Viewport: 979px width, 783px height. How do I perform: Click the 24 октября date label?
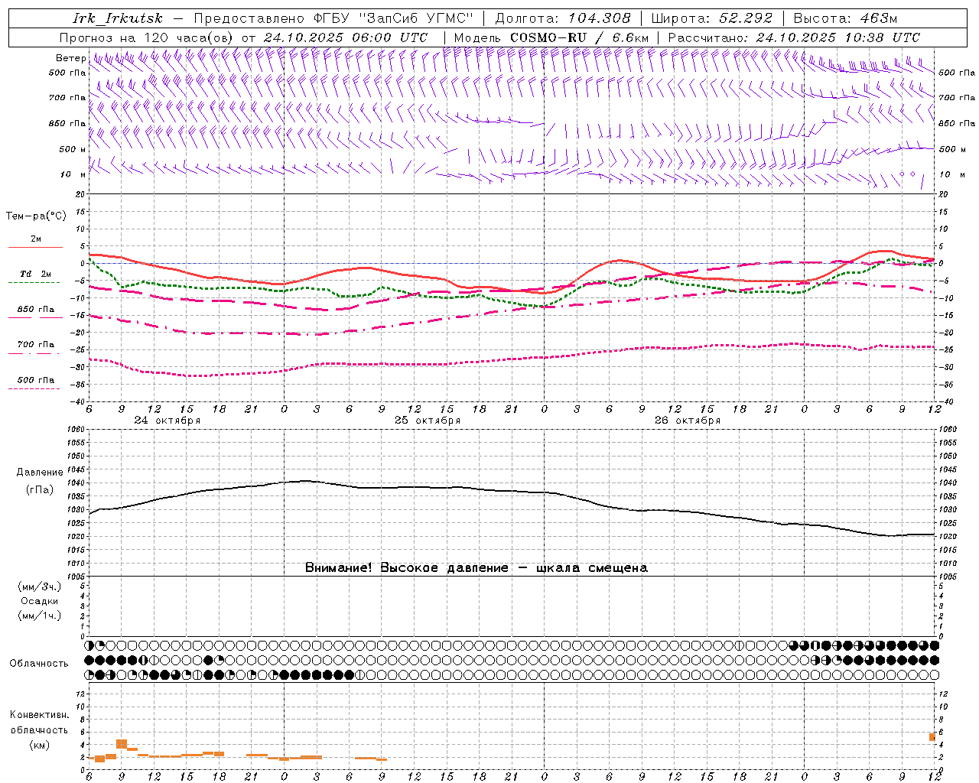click(x=168, y=421)
